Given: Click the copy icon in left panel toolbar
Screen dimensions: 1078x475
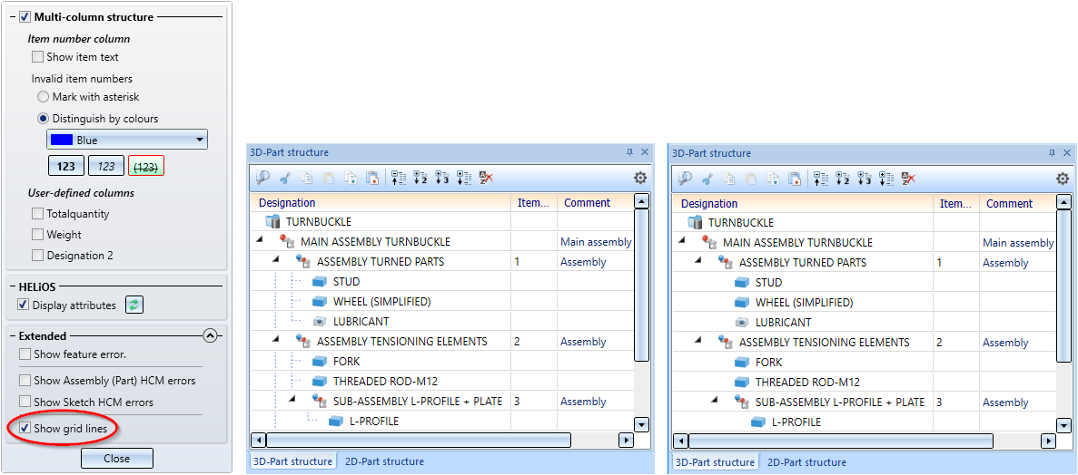Looking at the screenshot, I should click(307, 178).
